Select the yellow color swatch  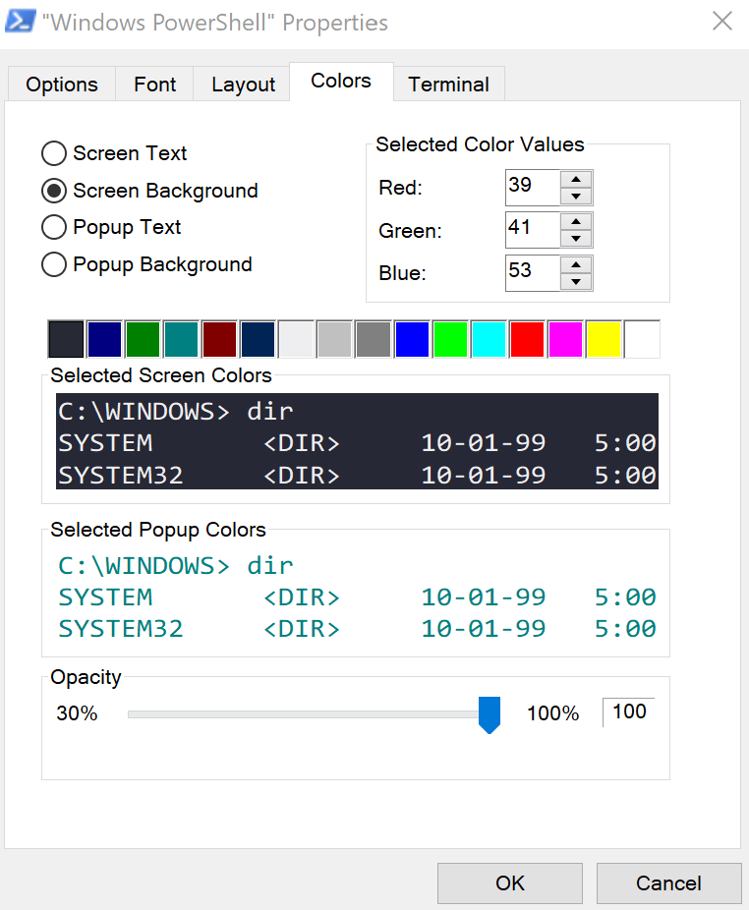point(604,338)
